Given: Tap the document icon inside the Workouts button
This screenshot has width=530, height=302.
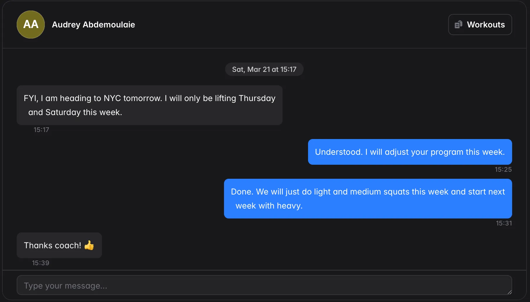Looking at the screenshot, I should (459, 24).
